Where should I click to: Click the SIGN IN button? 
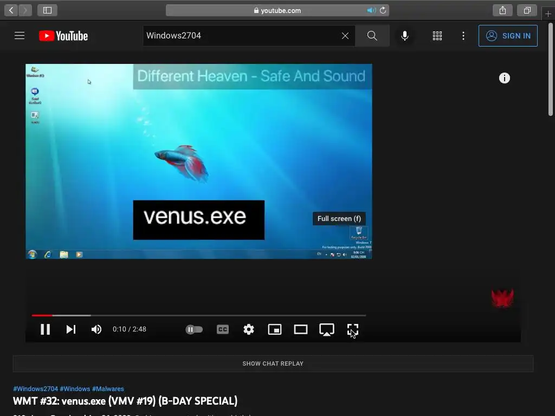pyautogui.click(x=508, y=36)
